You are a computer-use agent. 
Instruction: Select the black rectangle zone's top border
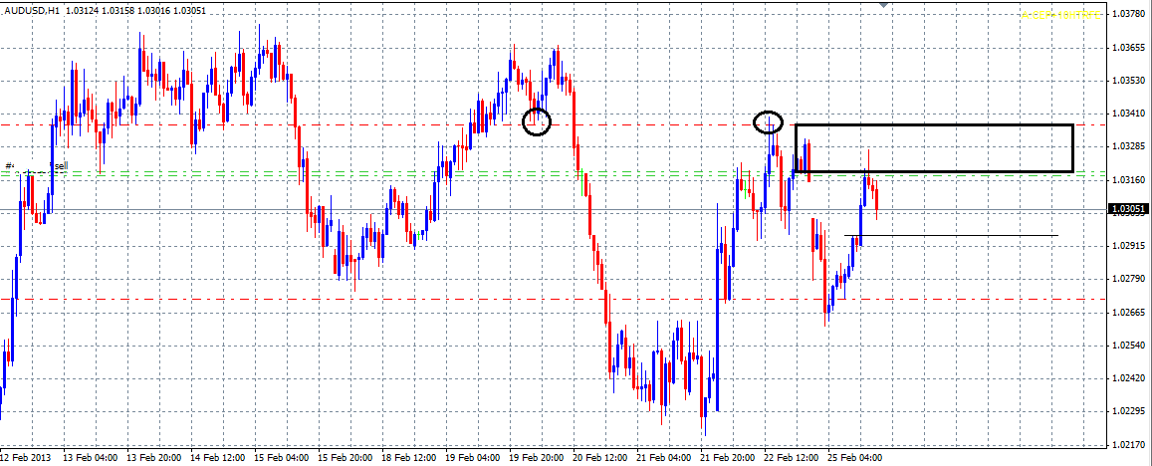933,125
